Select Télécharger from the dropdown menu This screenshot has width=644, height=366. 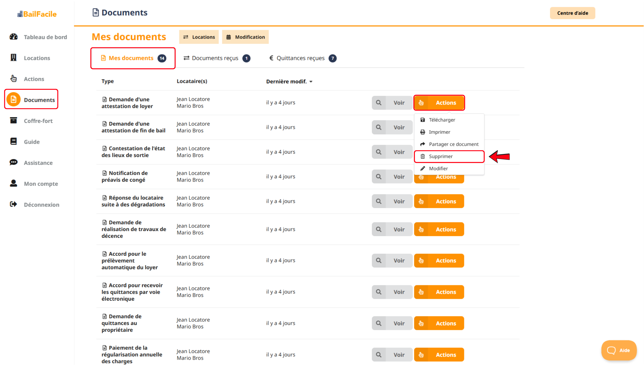pos(442,120)
